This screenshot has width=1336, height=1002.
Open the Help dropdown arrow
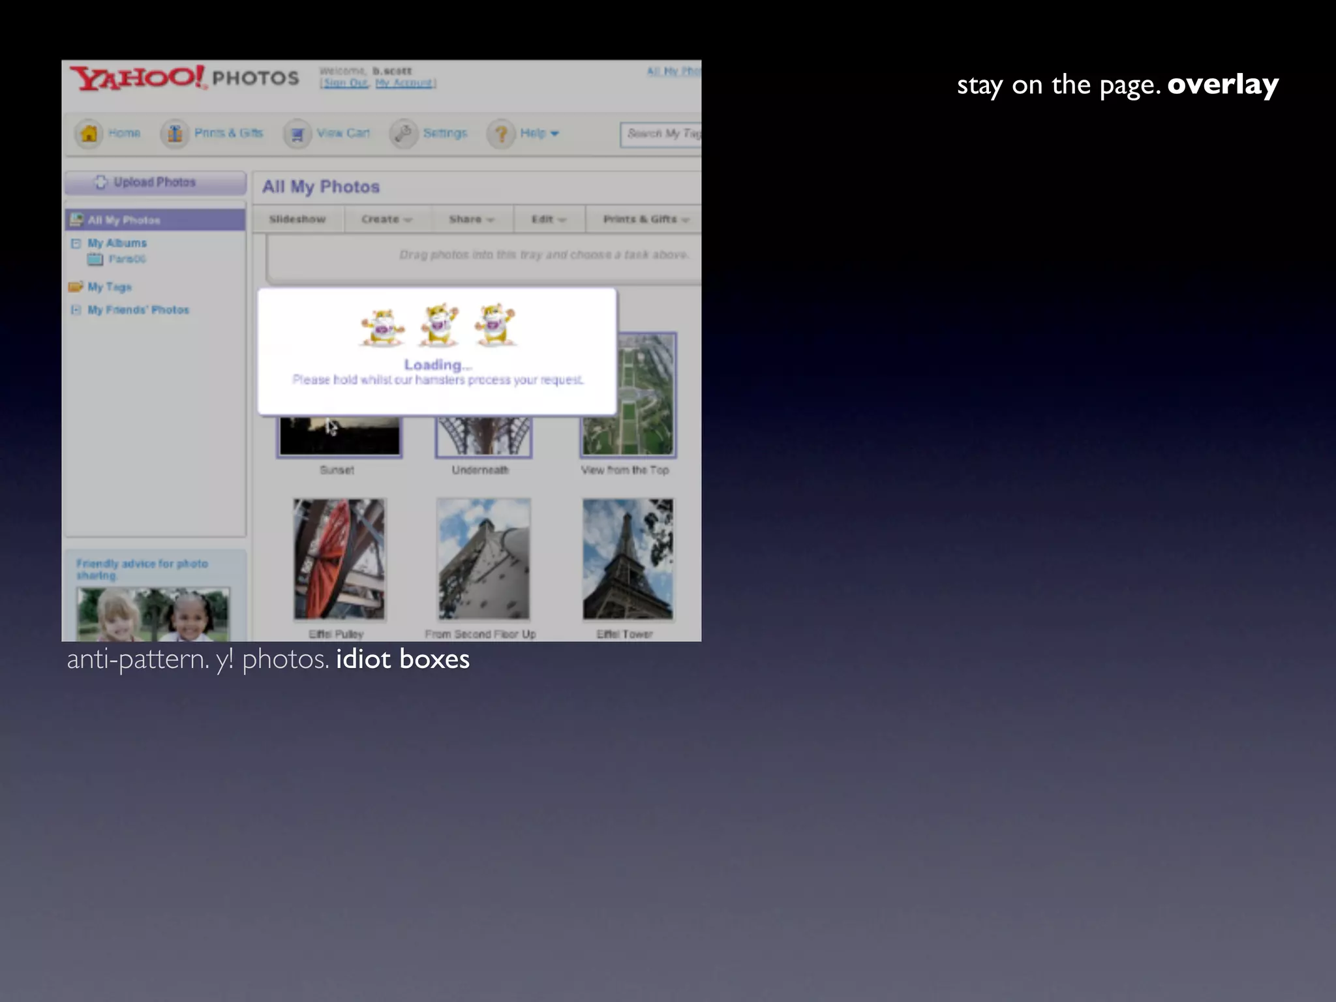(554, 134)
